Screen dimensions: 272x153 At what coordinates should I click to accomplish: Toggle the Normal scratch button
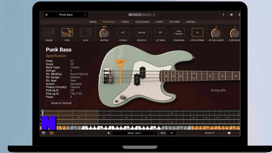[x=142, y=32]
